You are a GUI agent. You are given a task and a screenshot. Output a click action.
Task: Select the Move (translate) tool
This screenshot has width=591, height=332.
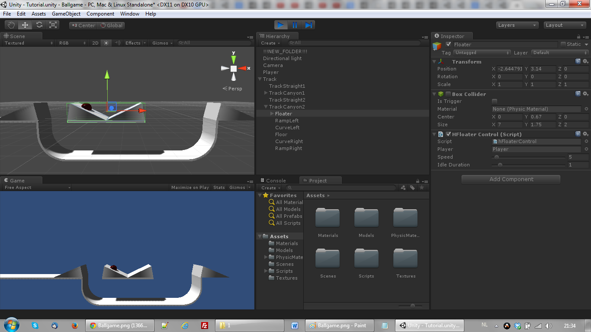point(25,25)
